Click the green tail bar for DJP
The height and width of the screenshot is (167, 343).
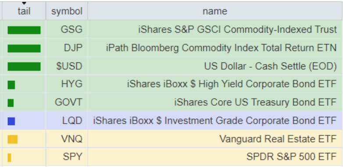(24, 49)
